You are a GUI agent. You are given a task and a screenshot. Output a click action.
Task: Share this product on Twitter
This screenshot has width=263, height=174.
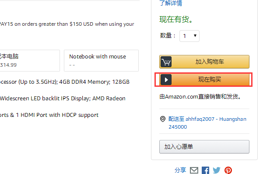[x=217, y=171]
